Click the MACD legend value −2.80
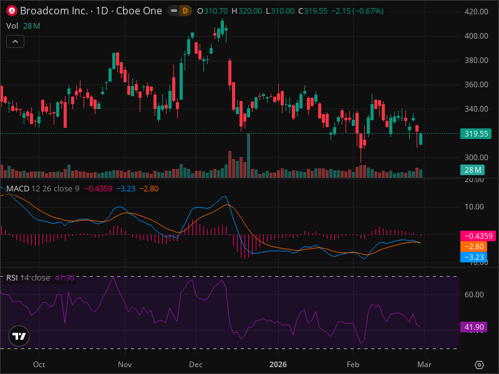499x374 pixels. coord(149,189)
